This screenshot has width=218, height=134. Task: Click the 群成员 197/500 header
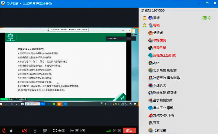click(153, 11)
